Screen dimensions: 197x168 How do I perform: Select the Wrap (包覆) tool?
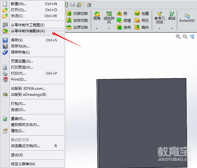pos(142,13)
